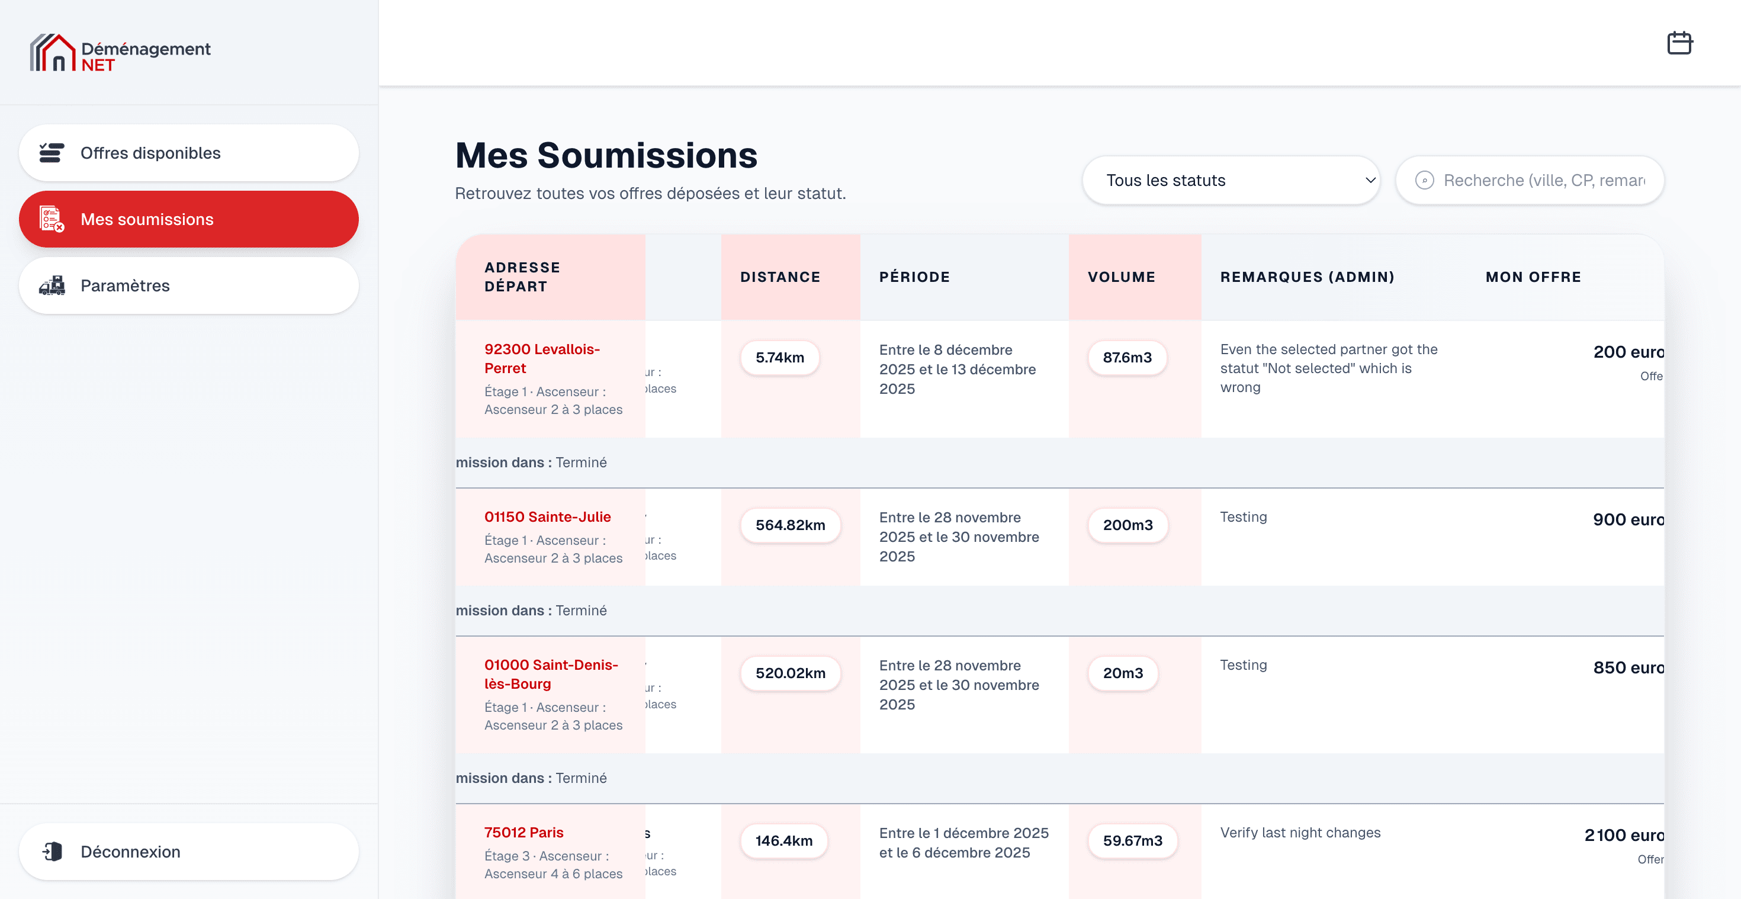Click the 564.82km distance badge
The image size is (1741, 899).
pos(790,525)
